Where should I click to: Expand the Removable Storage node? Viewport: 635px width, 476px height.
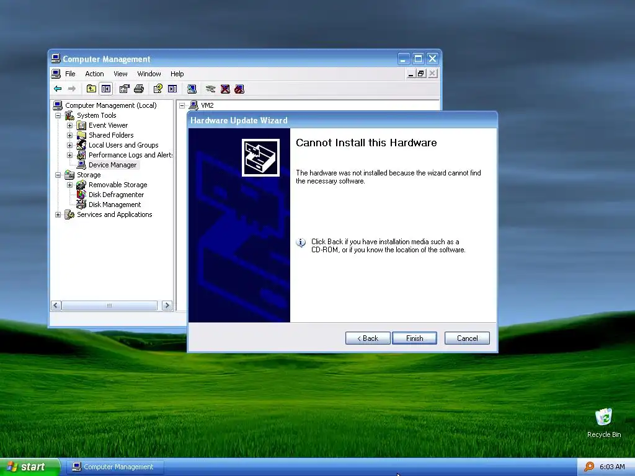[69, 185]
